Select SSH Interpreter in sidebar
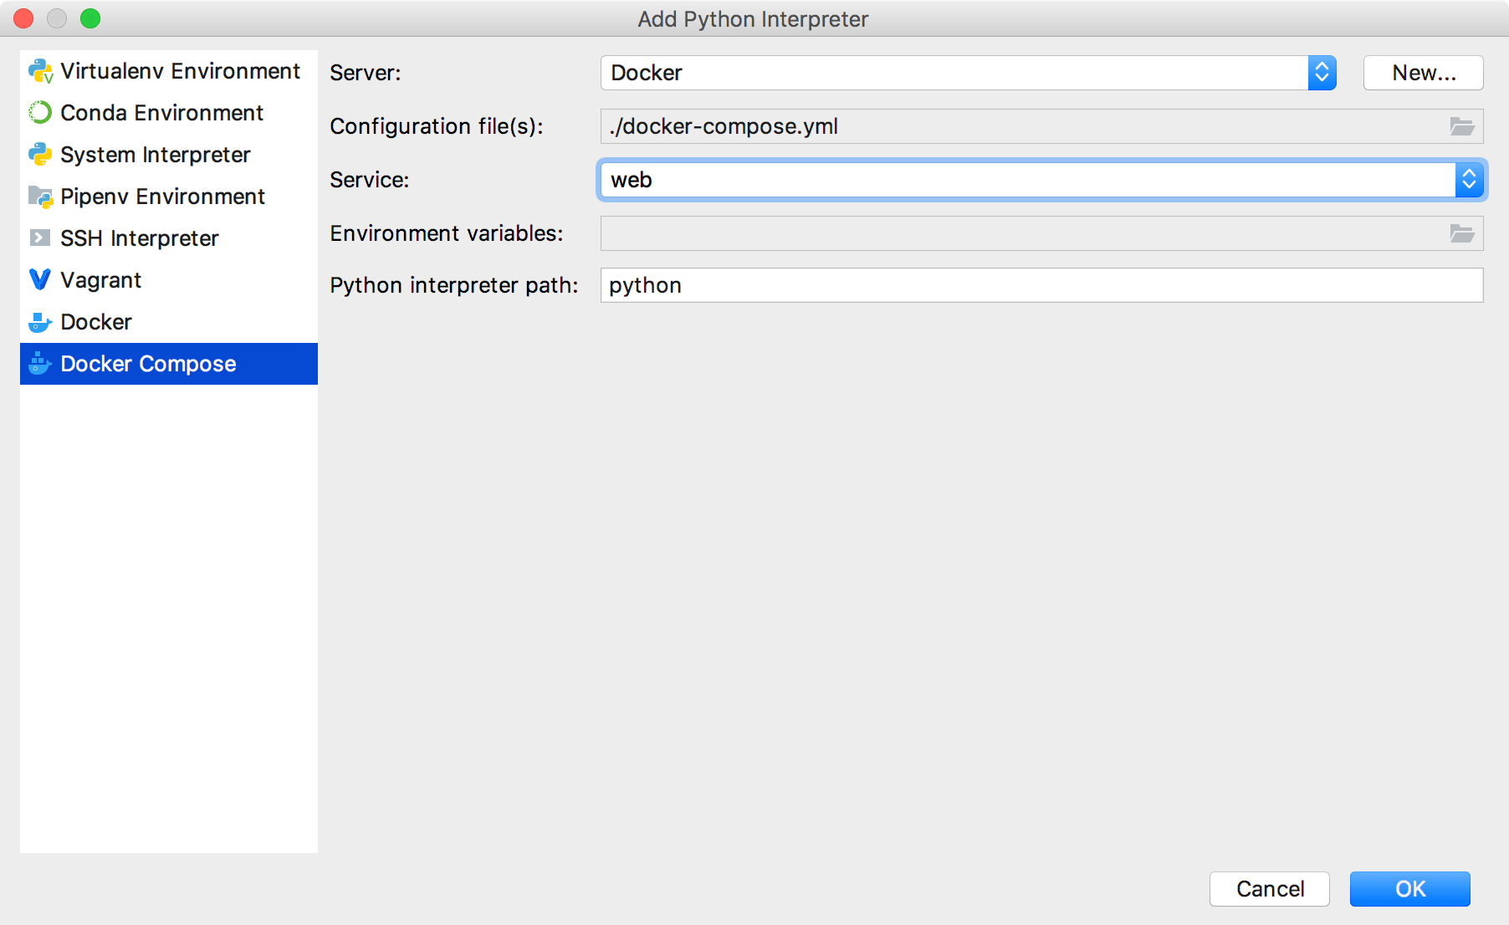Viewport: 1509px width, 925px height. 139,238
